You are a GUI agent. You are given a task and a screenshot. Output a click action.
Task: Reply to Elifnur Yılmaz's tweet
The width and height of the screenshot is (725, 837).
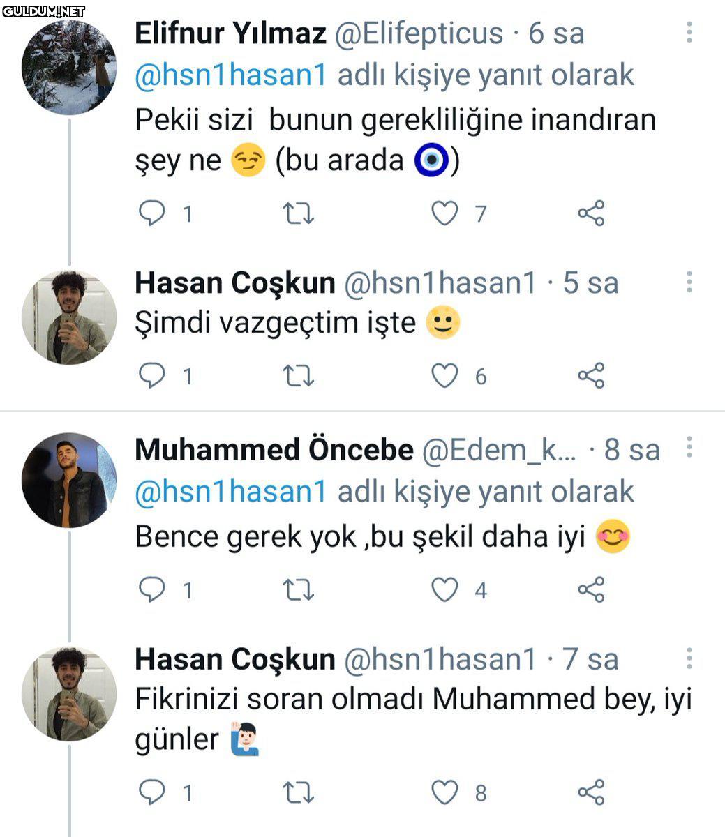click(x=151, y=213)
